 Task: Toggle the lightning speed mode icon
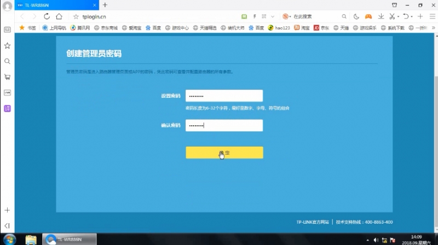255,16
